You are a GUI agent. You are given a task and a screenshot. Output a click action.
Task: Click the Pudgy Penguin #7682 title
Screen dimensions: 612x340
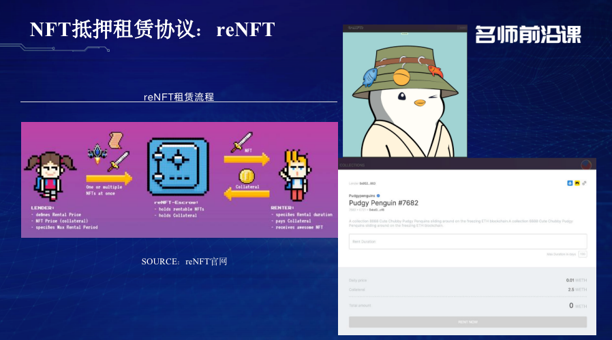pos(383,203)
